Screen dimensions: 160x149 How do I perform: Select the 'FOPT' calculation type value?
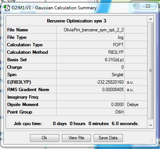point(118,45)
